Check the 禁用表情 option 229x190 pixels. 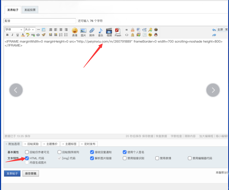coord(157,158)
